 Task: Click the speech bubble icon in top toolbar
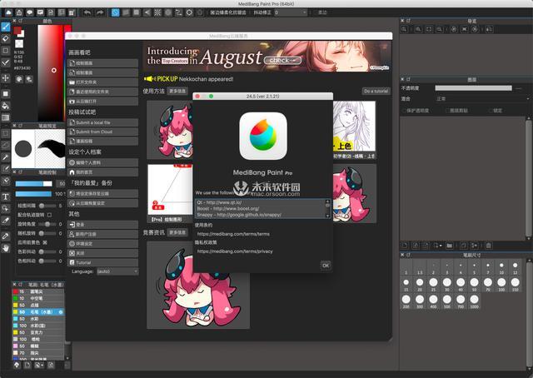coord(30,12)
